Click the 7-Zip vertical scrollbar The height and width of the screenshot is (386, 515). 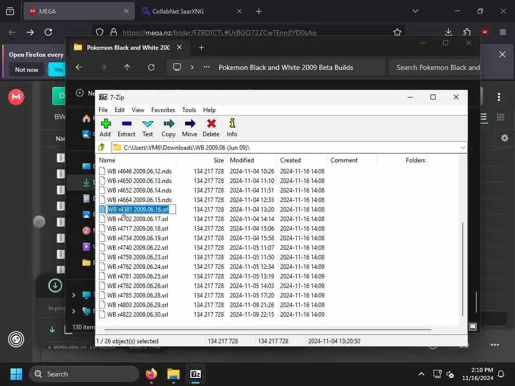tap(463, 269)
